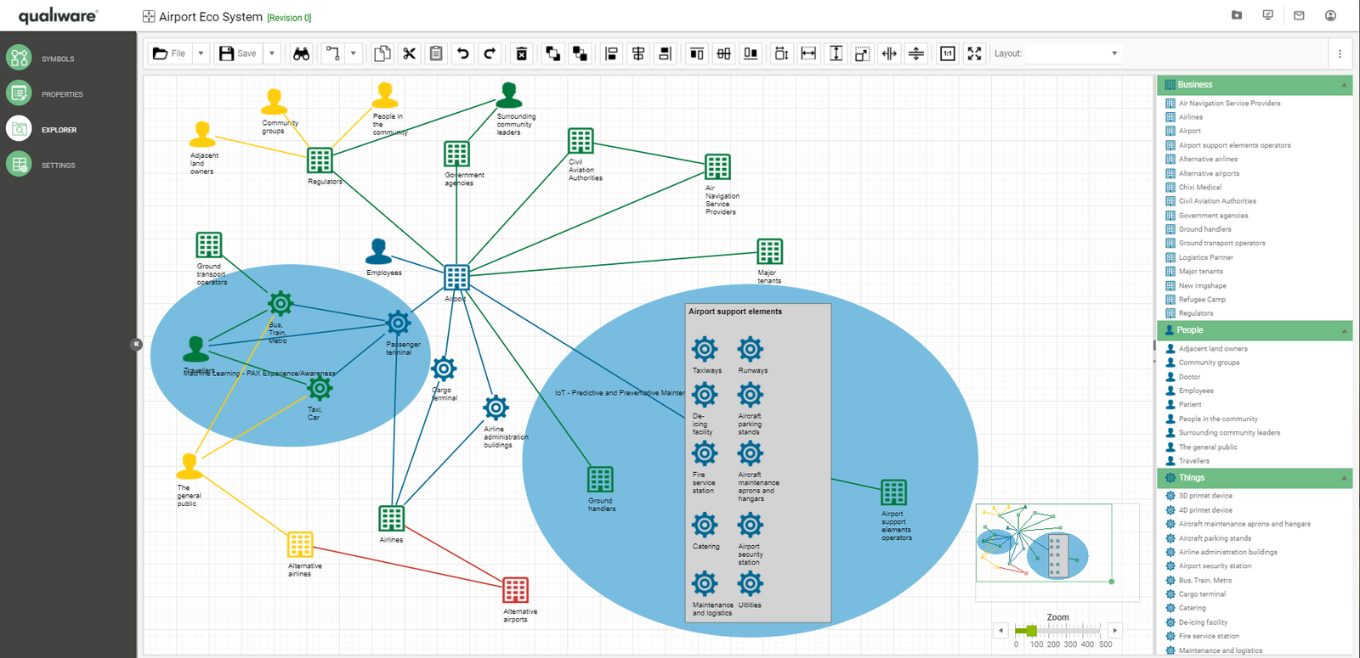Collapse the Business panel section

(1343, 85)
